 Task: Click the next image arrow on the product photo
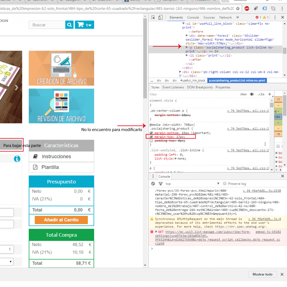[16, 87]
